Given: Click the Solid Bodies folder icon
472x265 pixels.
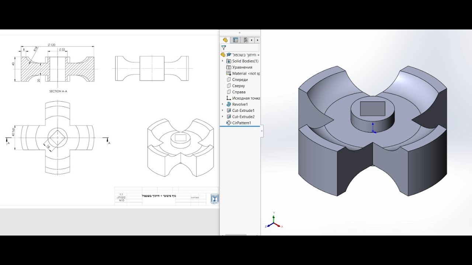Looking at the screenshot, I should pyautogui.click(x=229, y=61).
